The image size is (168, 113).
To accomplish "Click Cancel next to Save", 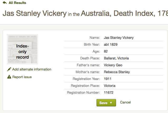I will [x=125, y=102].
